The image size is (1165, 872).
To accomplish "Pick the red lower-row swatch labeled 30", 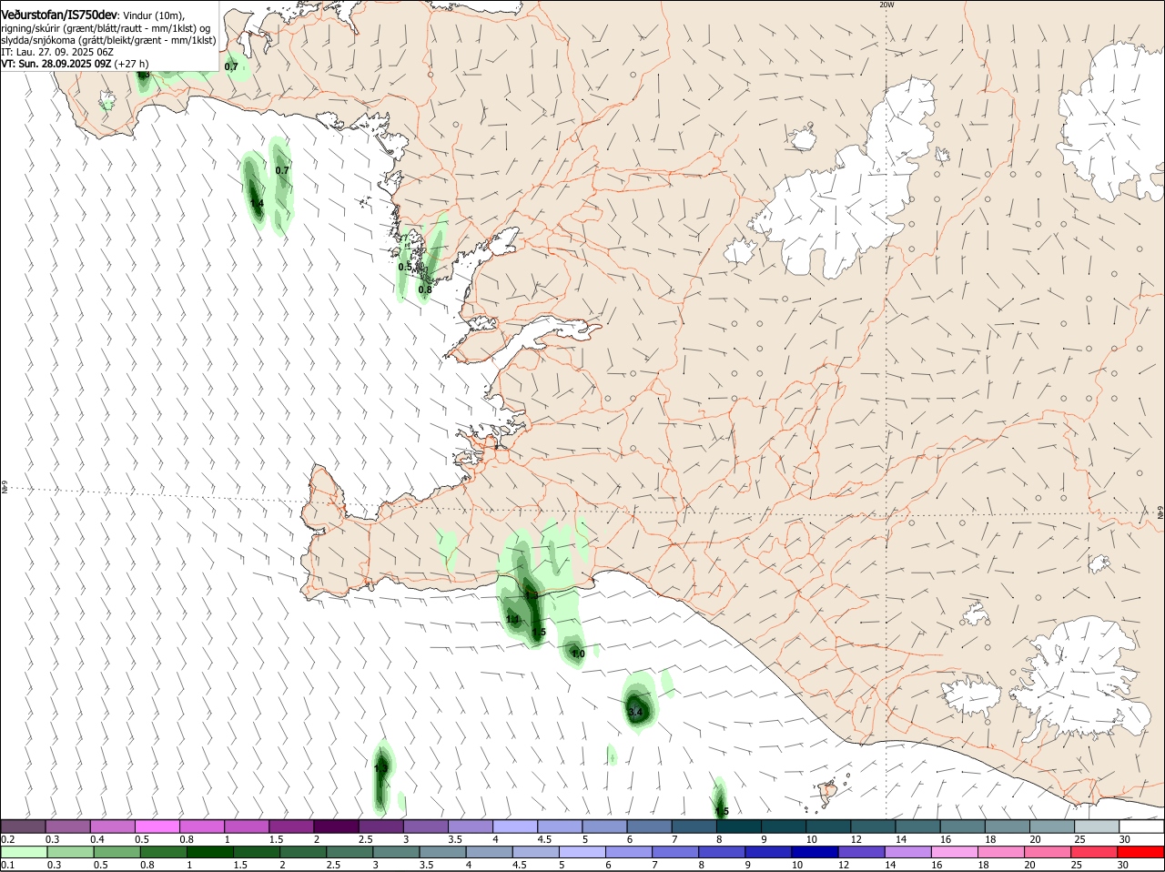I will pos(1141,852).
